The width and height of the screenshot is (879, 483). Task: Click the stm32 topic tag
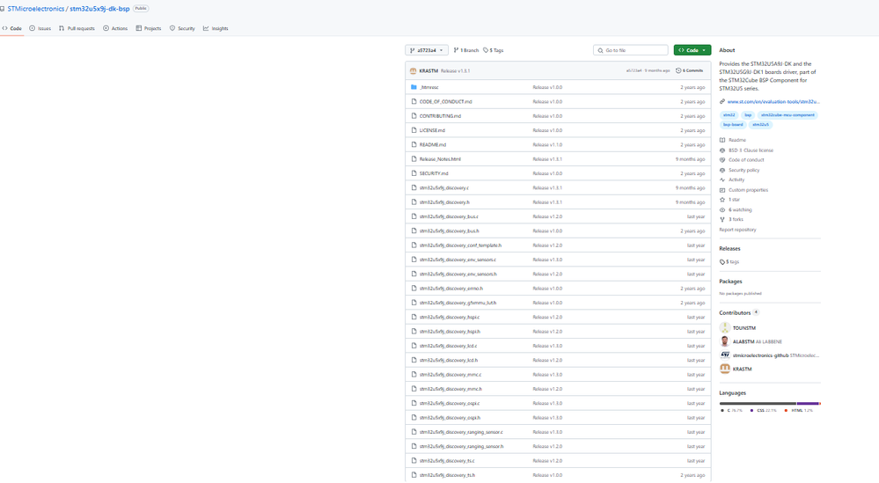729,115
